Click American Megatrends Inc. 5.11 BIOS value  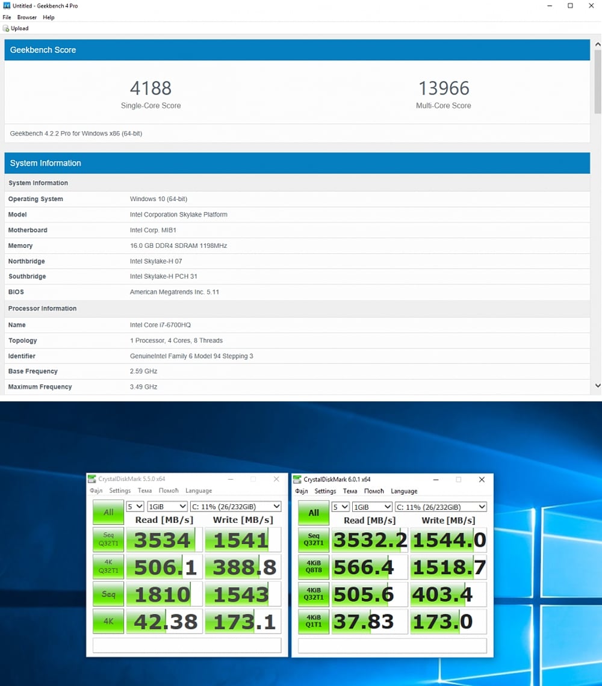point(174,292)
